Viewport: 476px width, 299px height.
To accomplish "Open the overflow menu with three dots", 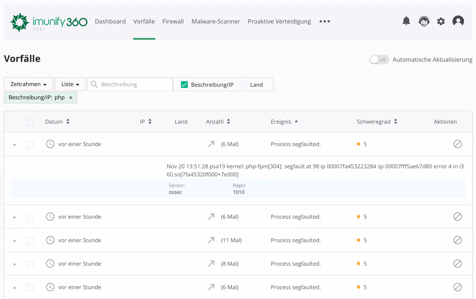I will coord(324,21).
